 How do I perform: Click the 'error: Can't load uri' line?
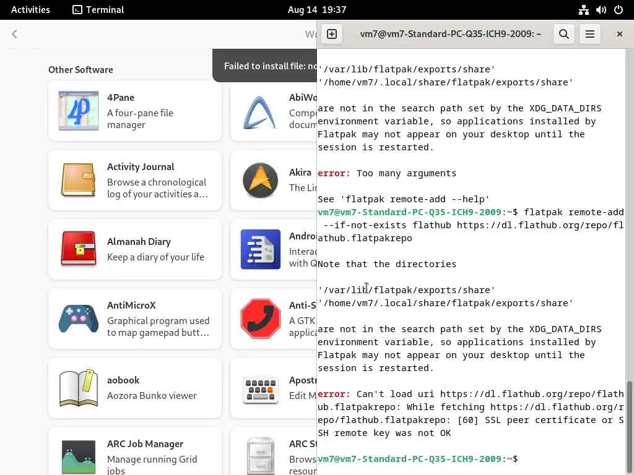471,394
